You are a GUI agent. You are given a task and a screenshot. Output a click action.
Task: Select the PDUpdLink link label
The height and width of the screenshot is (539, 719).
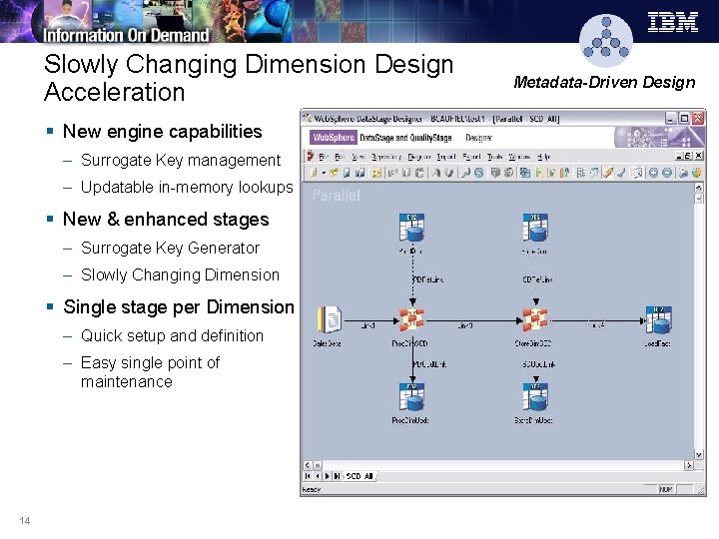tap(429, 364)
